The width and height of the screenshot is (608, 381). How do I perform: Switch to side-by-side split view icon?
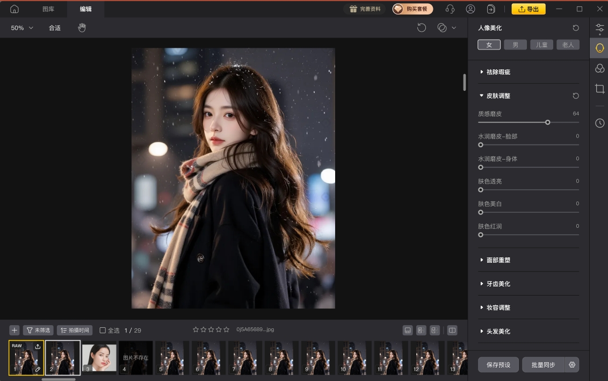point(452,330)
